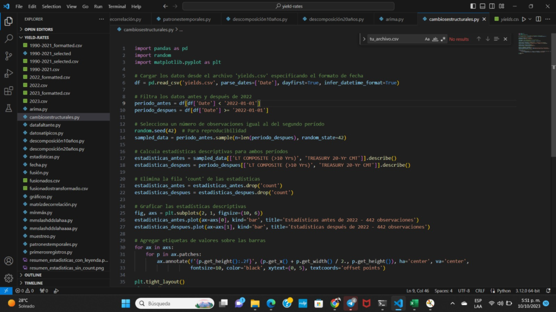Viewport: 556px width, 312px height.
Task: Open Run and Debug view
Action: coord(9,73)
